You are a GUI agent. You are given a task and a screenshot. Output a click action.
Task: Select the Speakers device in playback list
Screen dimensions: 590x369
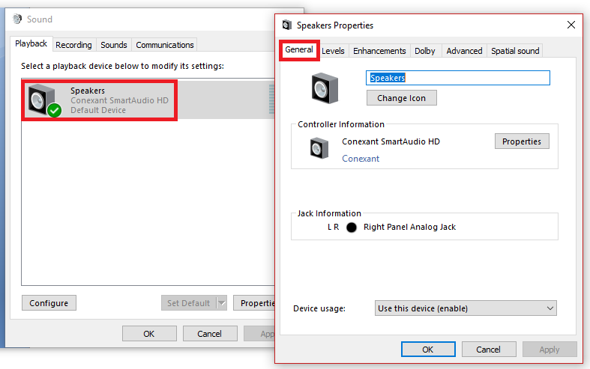point(99,100)
